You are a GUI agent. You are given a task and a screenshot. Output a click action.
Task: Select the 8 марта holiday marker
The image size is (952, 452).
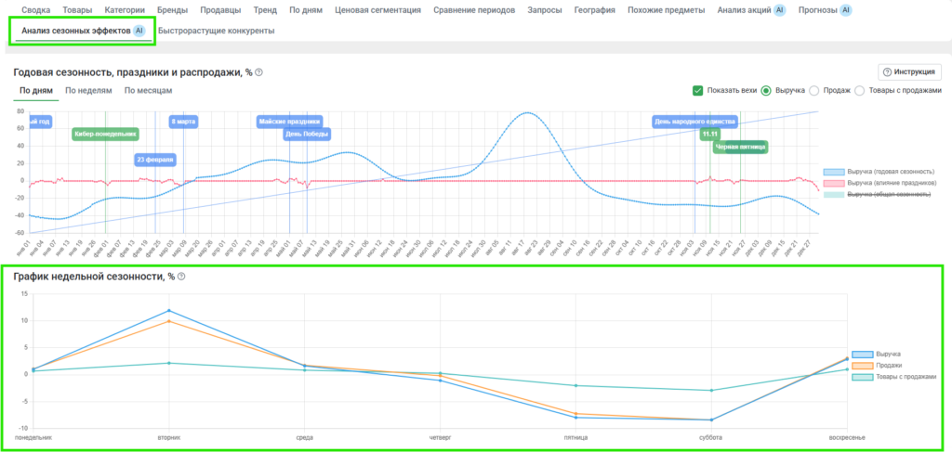182,121
